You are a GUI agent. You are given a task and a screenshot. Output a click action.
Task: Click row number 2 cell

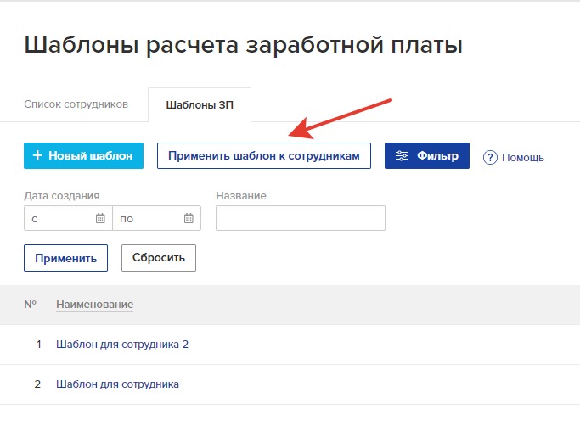pos(37,384)
